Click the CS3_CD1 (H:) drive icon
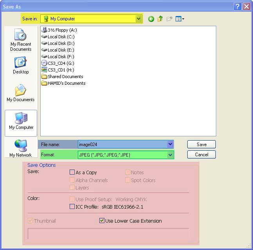The height and width of the screenshot is (250, 253). pyautogui.click(x=44, y=70)
